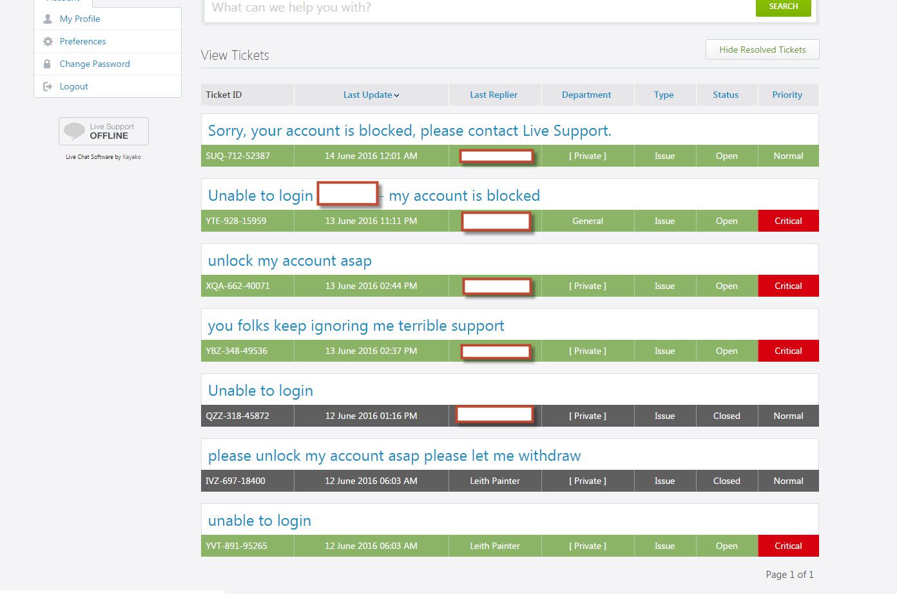
Task: Open lowercase 'unable to login' ticket
Action: pyautogui.click(x=259, y=521)
